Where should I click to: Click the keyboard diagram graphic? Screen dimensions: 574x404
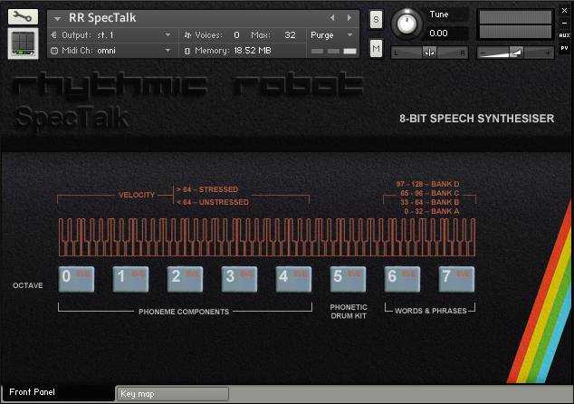[267, 237]
